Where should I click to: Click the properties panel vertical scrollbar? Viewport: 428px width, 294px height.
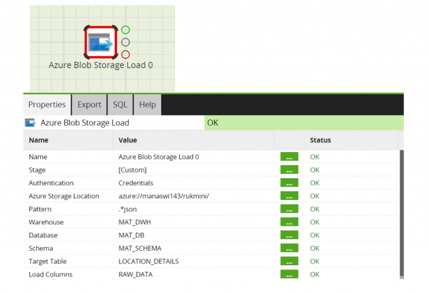[x=401, y=212]
